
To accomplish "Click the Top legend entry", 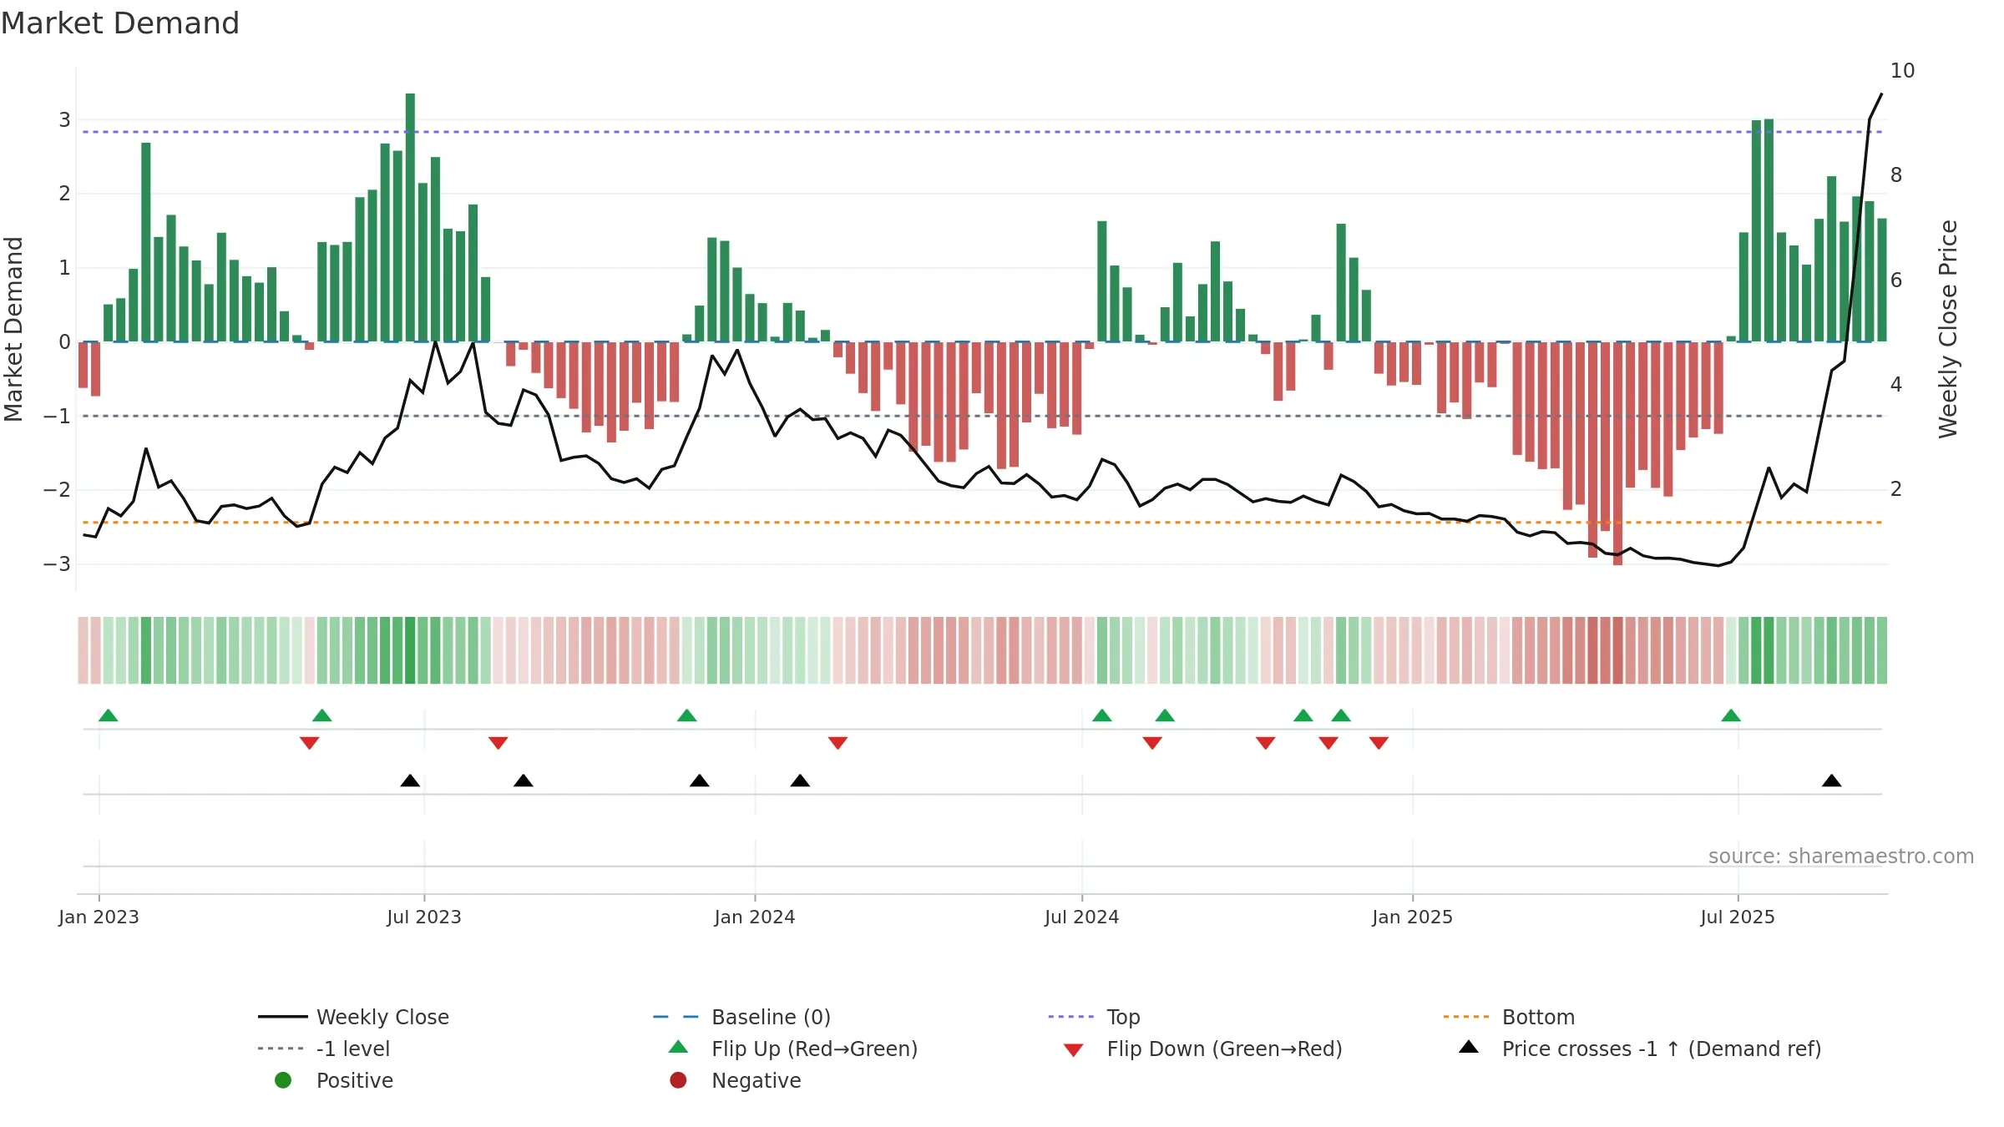I will 1094,1017.
